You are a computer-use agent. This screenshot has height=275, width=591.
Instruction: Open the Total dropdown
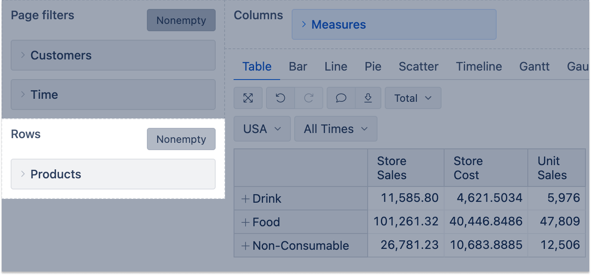[x=413, y=98]
